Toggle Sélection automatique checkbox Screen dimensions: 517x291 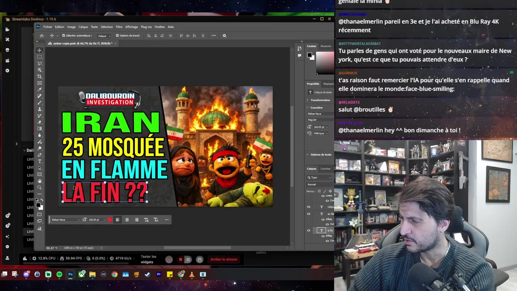[63, 36]
